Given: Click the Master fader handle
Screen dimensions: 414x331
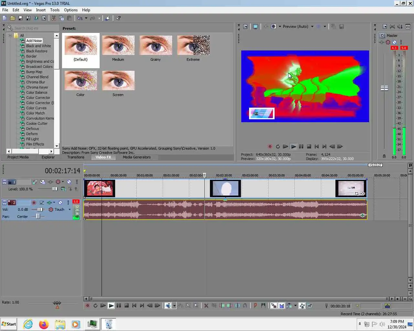Looking at the screenshot, I should coord(384,88).
